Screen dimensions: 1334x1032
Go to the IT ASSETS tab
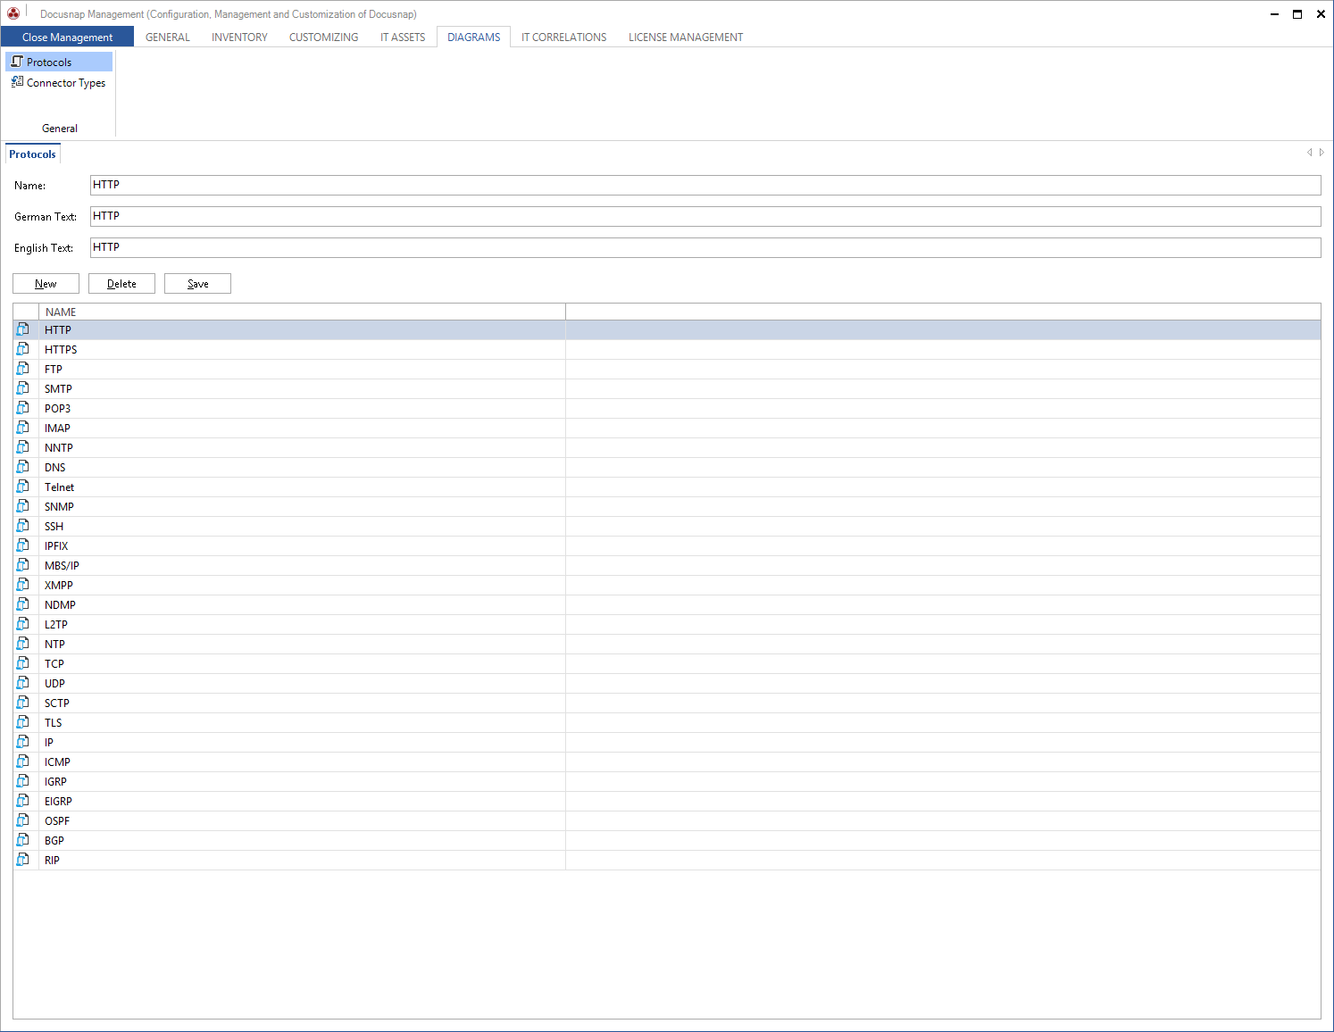click(x=403, y=37)
